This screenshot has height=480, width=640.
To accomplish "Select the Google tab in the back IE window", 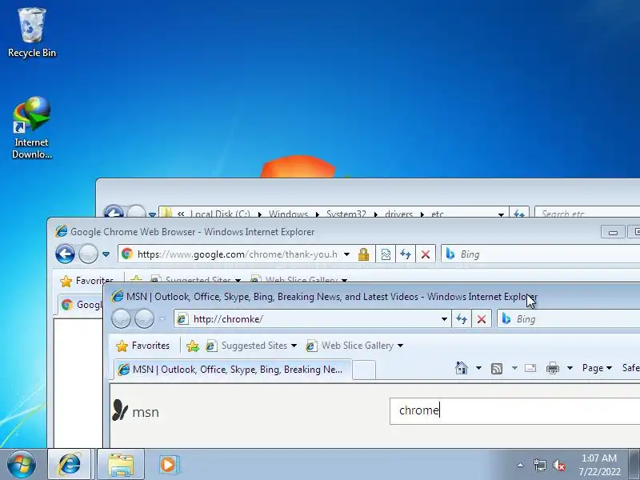I will (81, 305).
